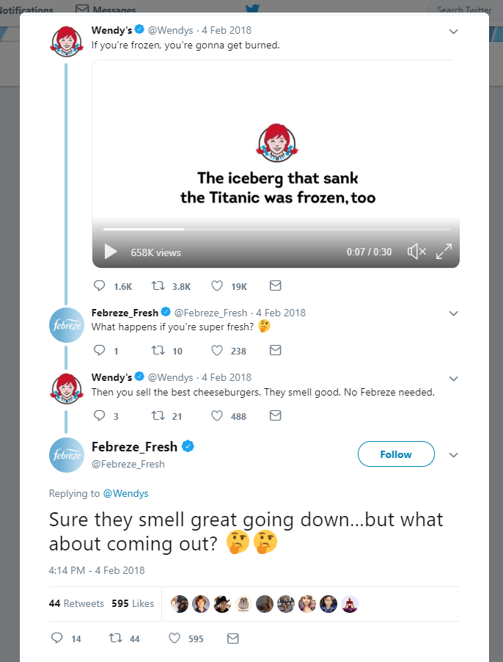Play the Wendy's iceberg video

(110, 251)
